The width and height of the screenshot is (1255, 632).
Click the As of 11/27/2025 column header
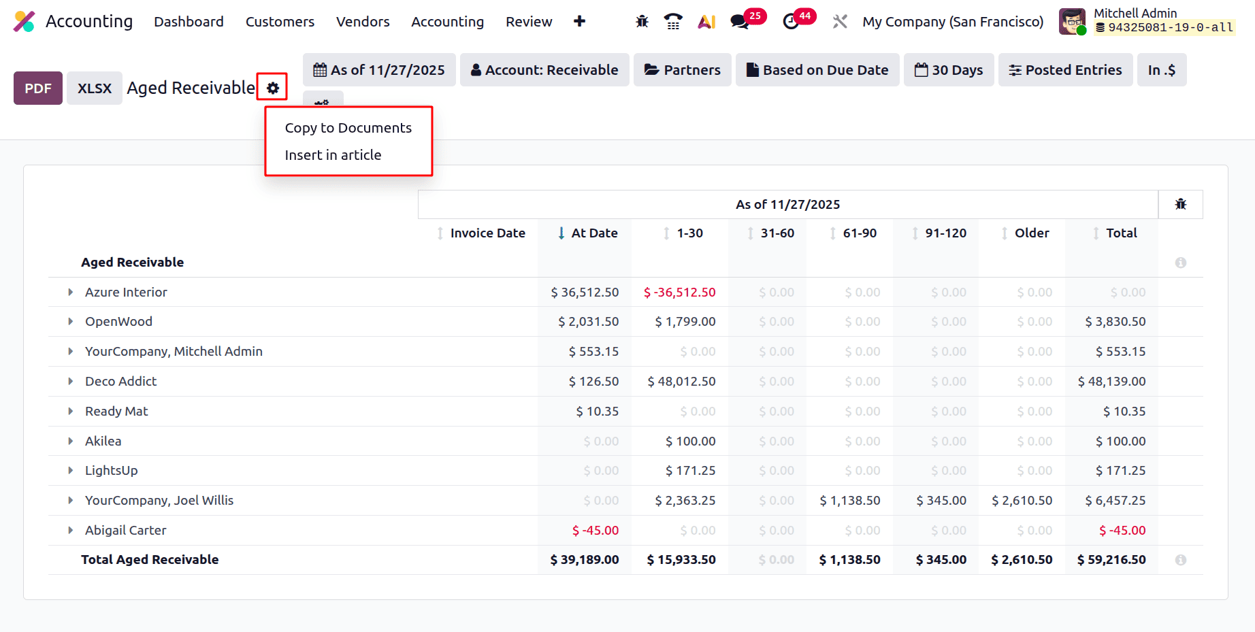pos(787,205)
